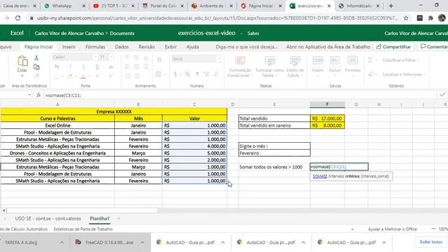
Task: Select the column F header
Action: (328, 104)
